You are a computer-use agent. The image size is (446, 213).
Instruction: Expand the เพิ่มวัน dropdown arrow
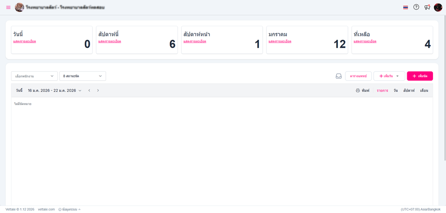point(398,76)
